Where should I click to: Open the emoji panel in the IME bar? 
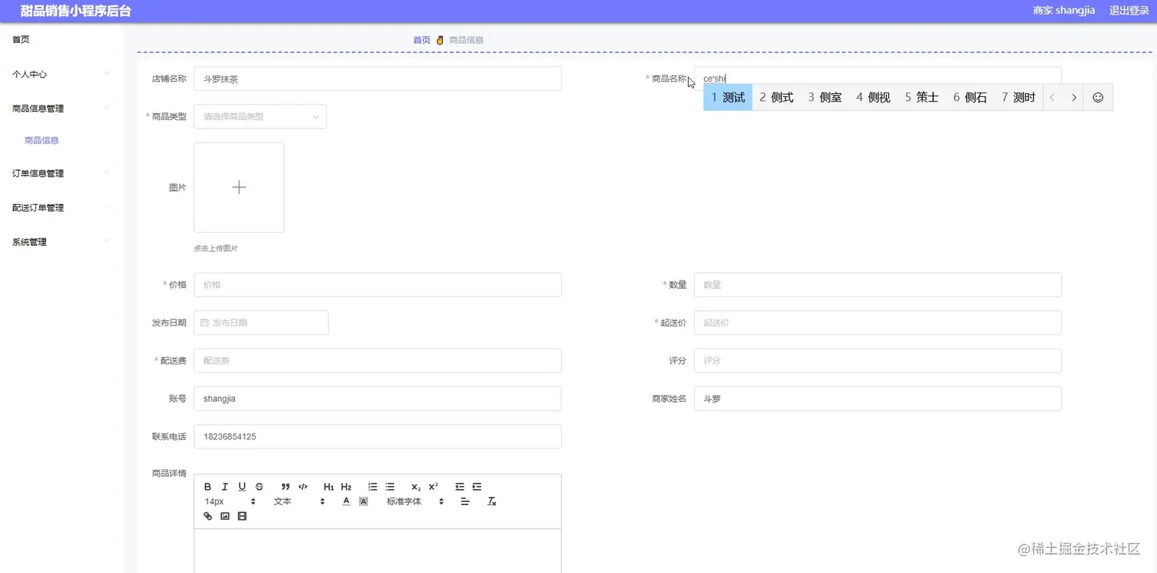(1098, 97)
